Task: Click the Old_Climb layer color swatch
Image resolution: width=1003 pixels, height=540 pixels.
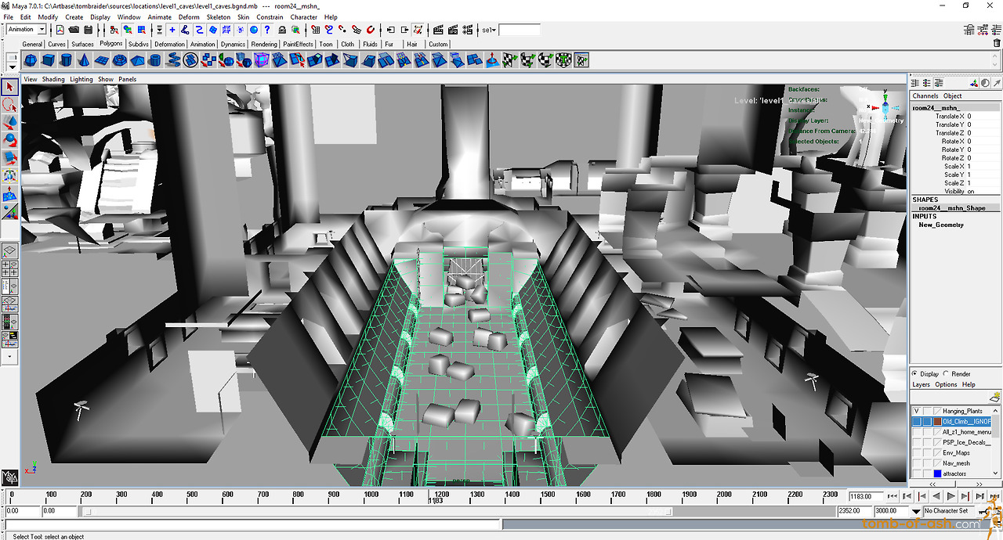Action: tap(937, 422)
